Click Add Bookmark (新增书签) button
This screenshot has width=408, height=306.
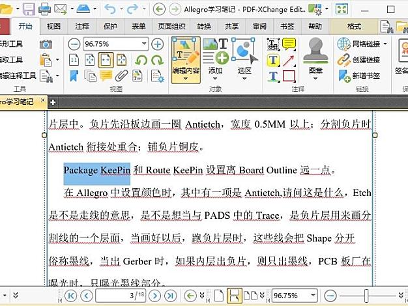(x=358, y=76)
